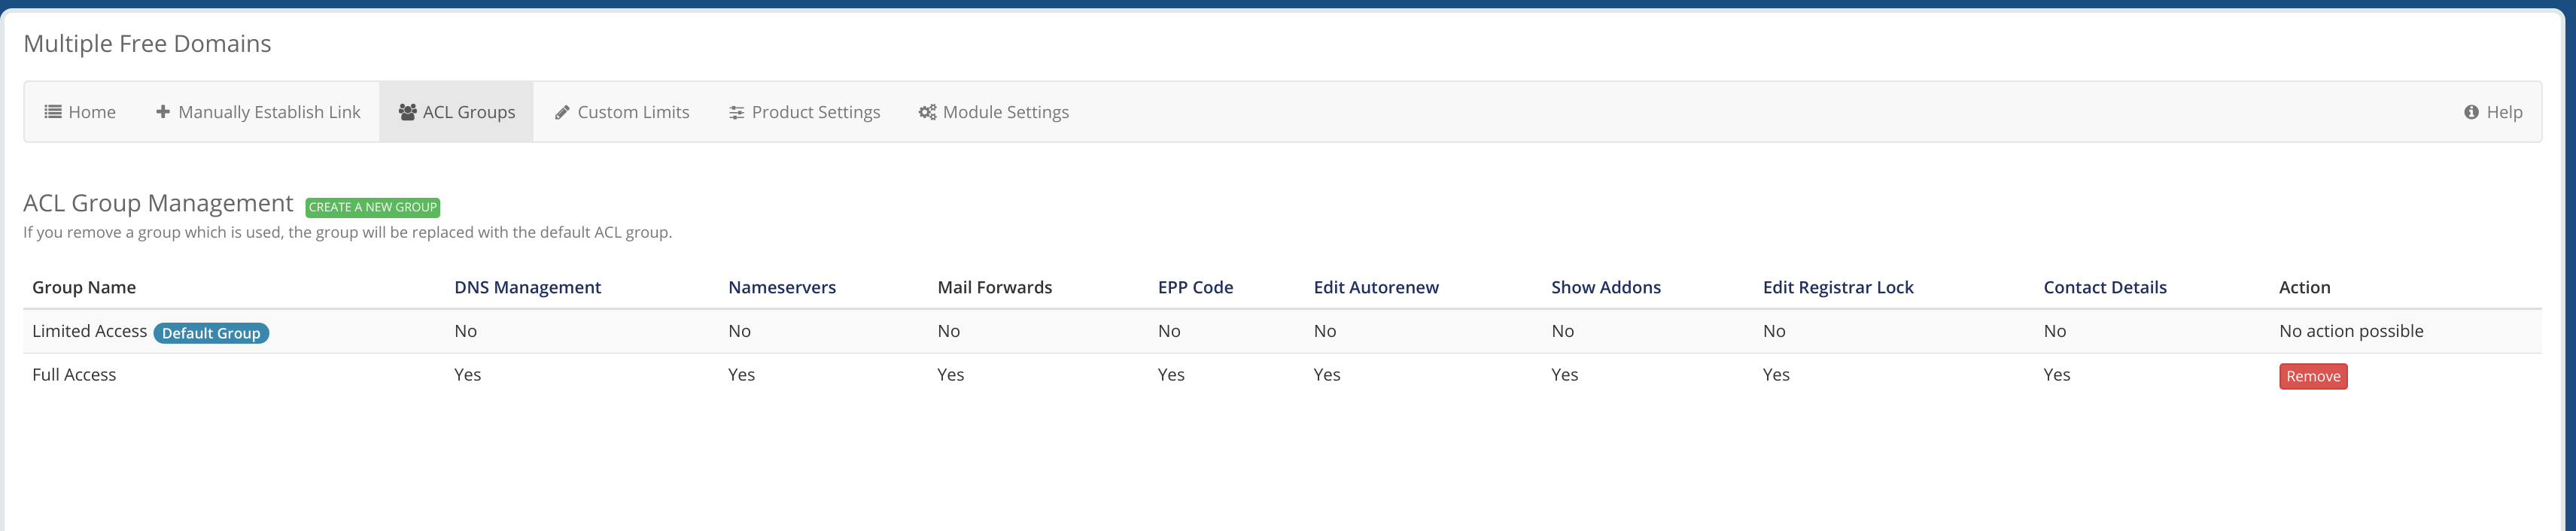The width and height of the screenshot is (2576, 531).
Task: Open the Help link
Action: 2493,112
